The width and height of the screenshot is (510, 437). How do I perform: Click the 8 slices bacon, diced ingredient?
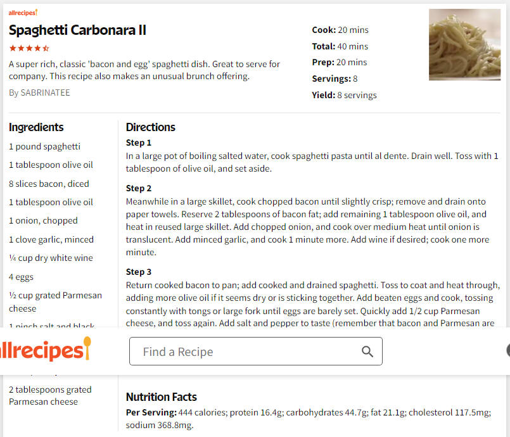coord(49,184)
